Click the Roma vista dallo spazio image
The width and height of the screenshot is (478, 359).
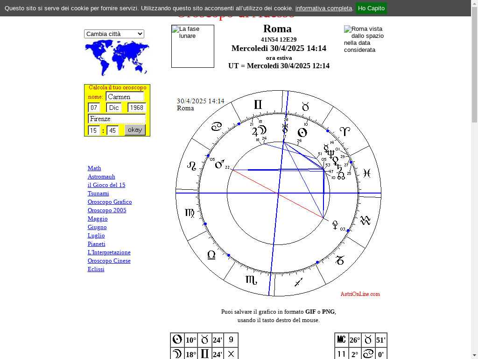coord(364,39)
